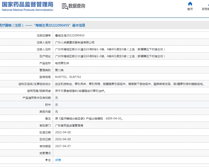
Task: Click the 型号规格 row label
Action: pos(45,77)
